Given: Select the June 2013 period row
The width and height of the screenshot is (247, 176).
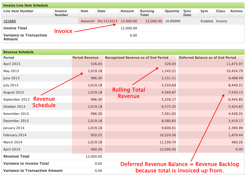Looking at the screenshot, I should coord(123,78).
